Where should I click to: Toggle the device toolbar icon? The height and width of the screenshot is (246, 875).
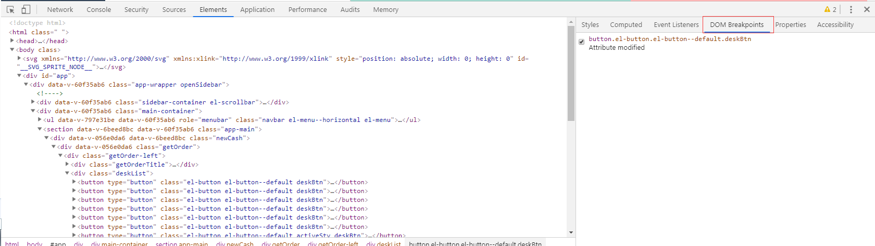26,9
